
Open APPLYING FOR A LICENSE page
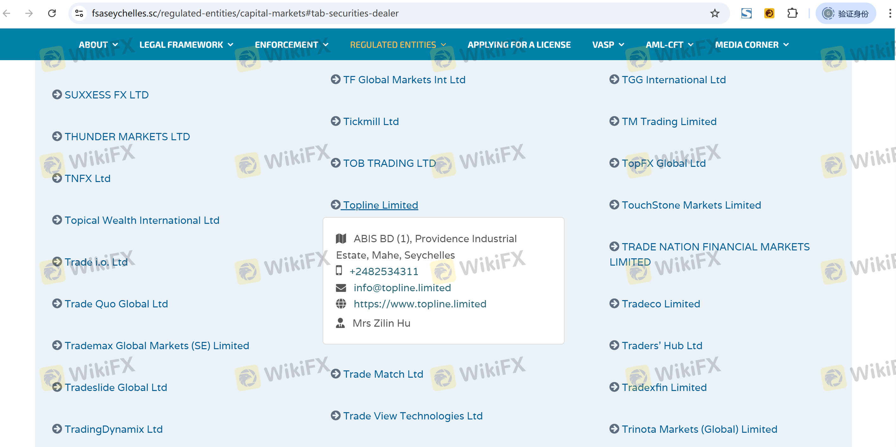pos(519,45)
